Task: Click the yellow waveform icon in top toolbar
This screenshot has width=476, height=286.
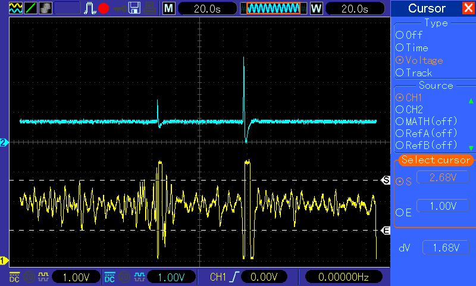Action: tap(15, 8)
